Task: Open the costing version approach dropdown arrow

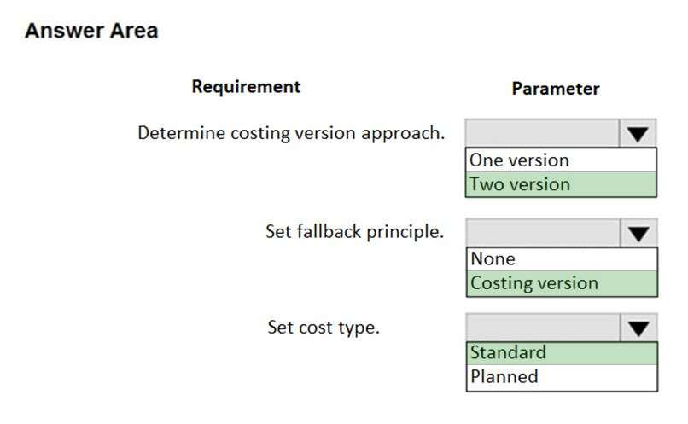Action: click(x=639, y=133)
